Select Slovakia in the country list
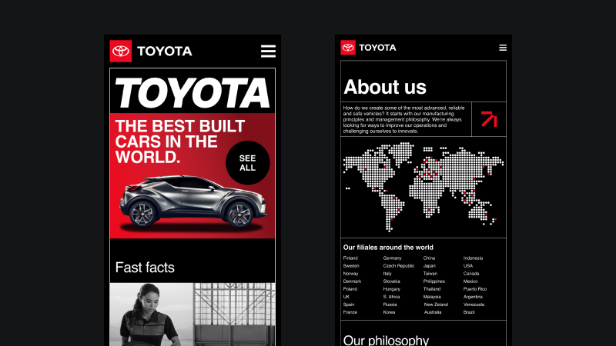Screen dimensions: 616x346 click(x=392, y=281)
